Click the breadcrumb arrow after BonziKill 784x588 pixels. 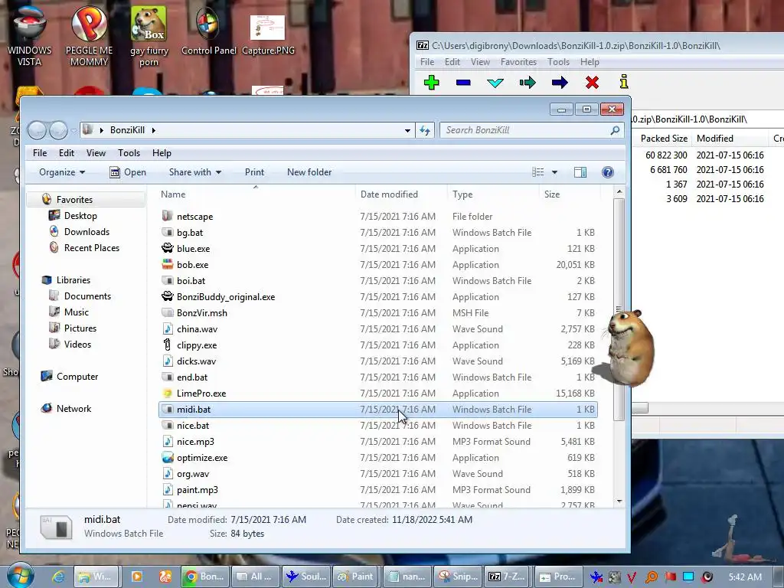click(153, 130)
